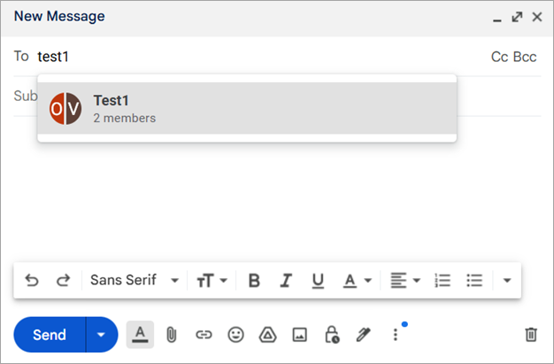This screenshot has height=364, width=554.
Task: Redo the last undone edit
Action: click(x=63, y=281)
